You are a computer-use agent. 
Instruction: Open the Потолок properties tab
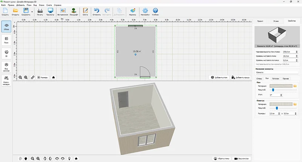276,79
